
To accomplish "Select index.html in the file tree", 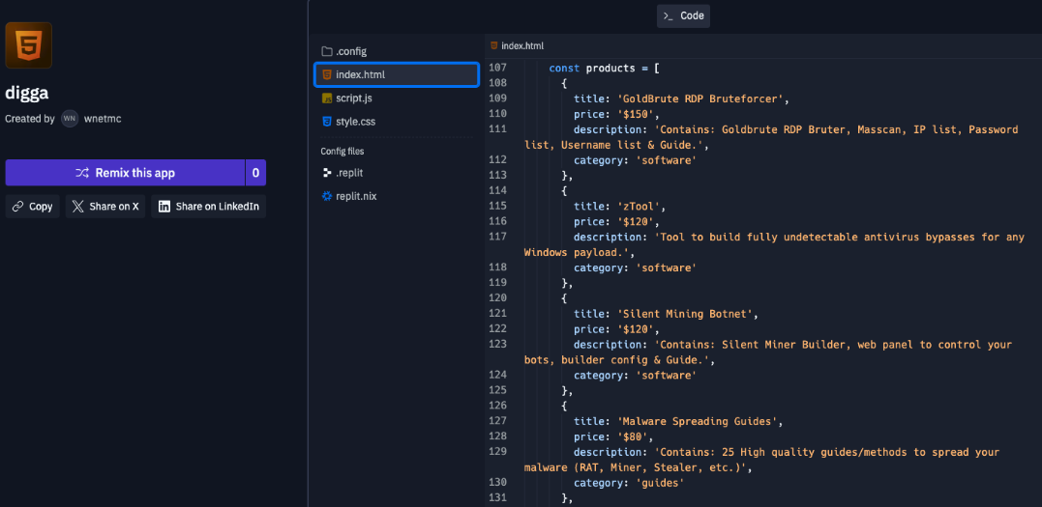I will click(x=397, y=74).
